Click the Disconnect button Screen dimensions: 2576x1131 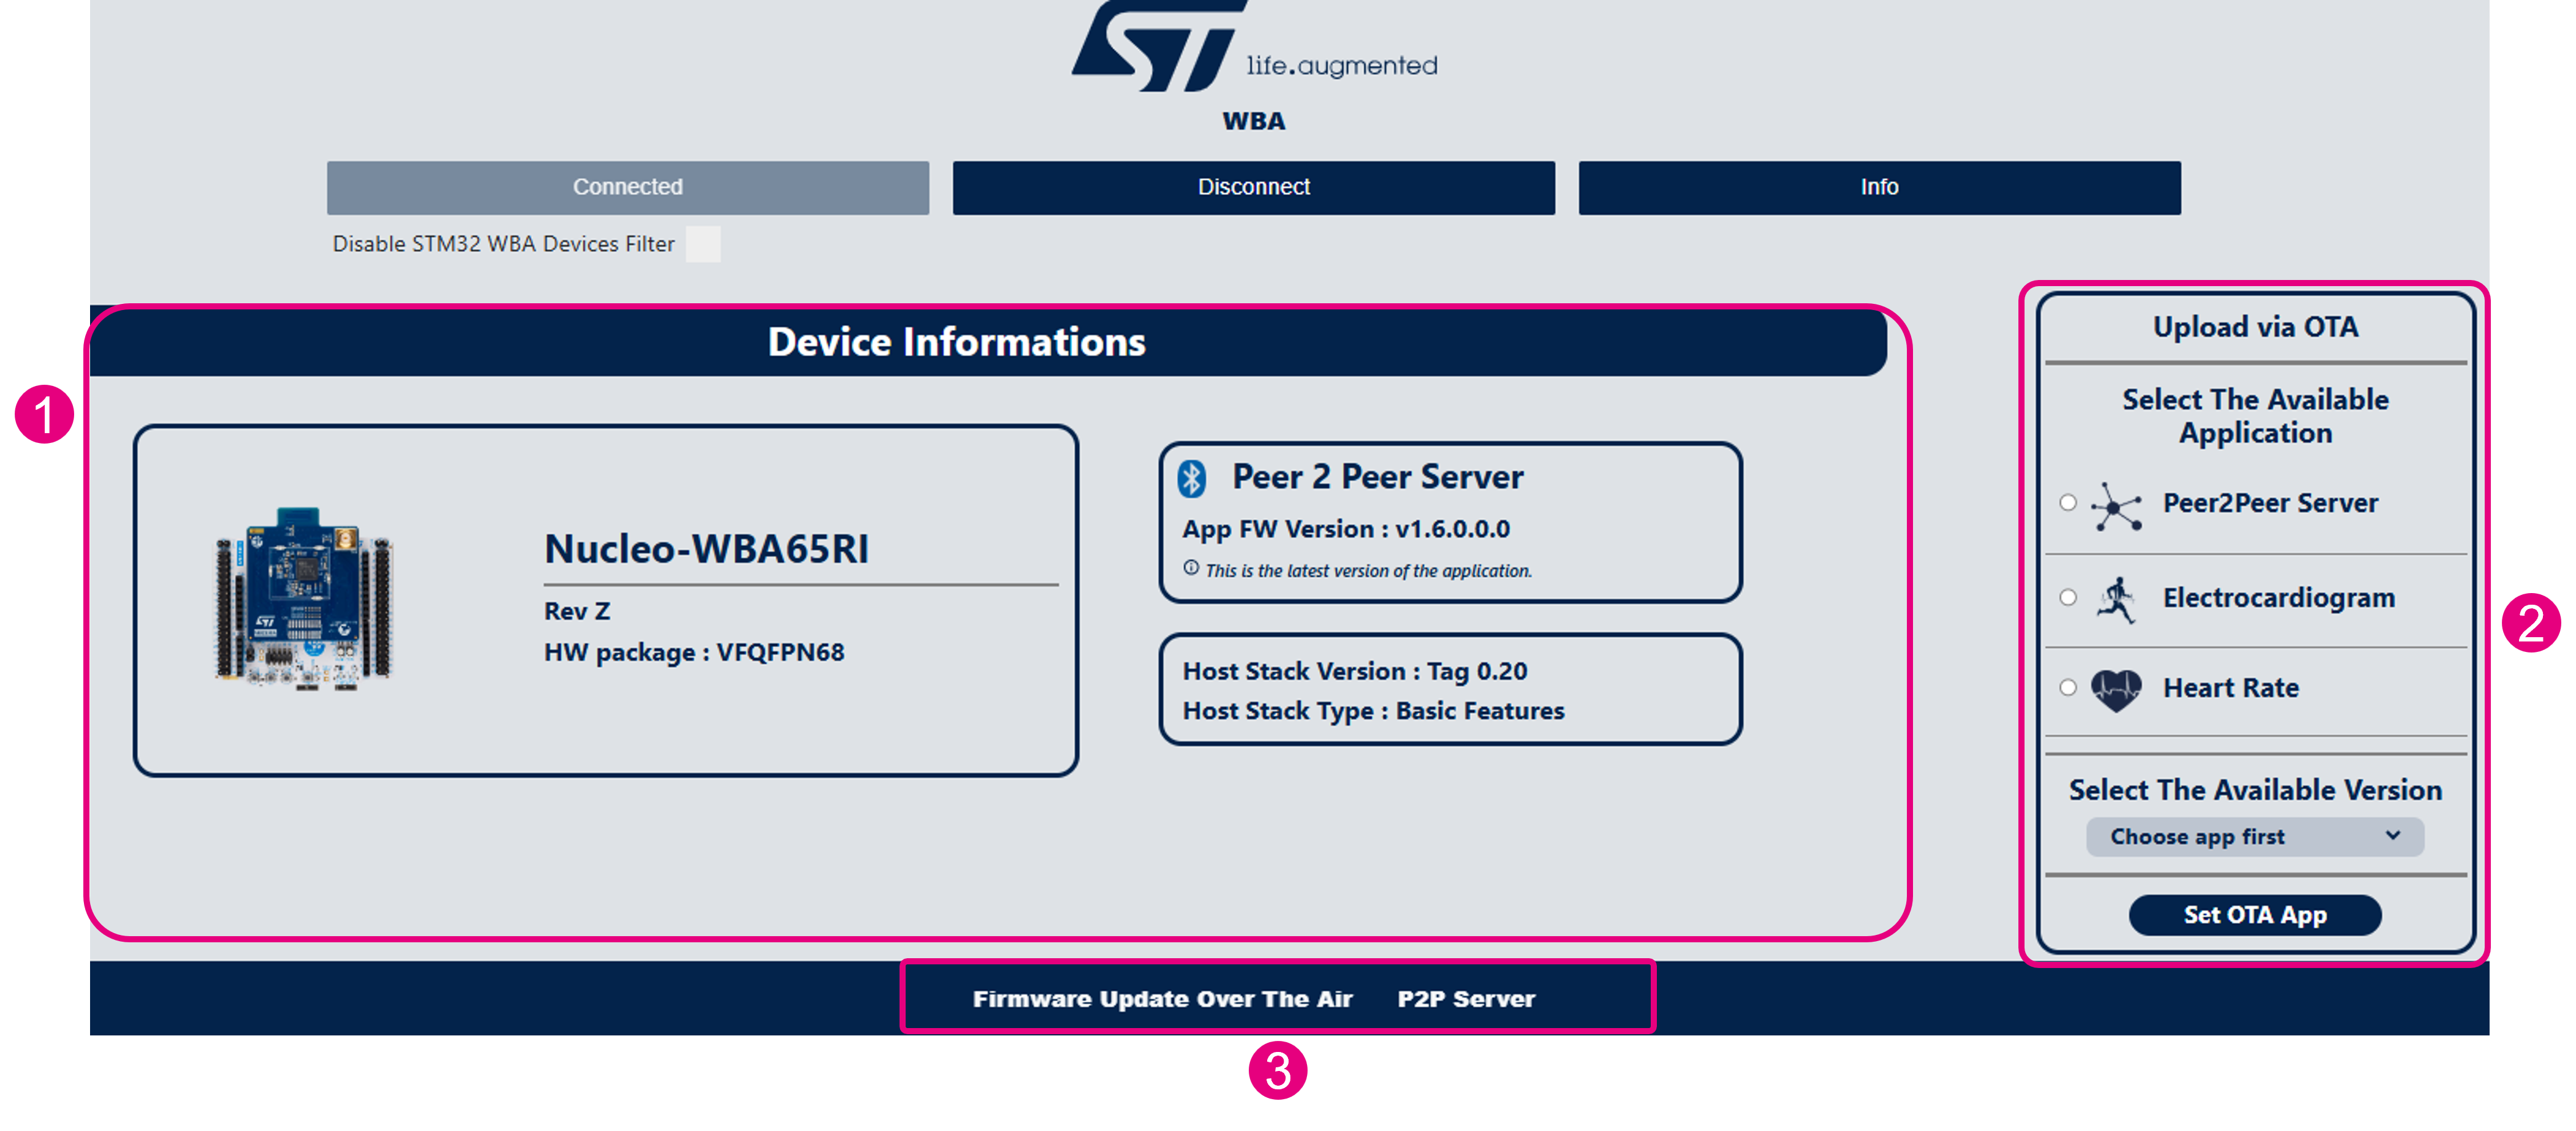click(x=1253, y=187)
